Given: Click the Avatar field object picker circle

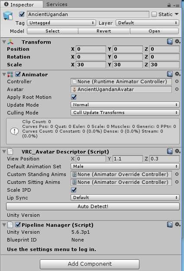Looking at the screenshot, I should click(x=177, y=89).
